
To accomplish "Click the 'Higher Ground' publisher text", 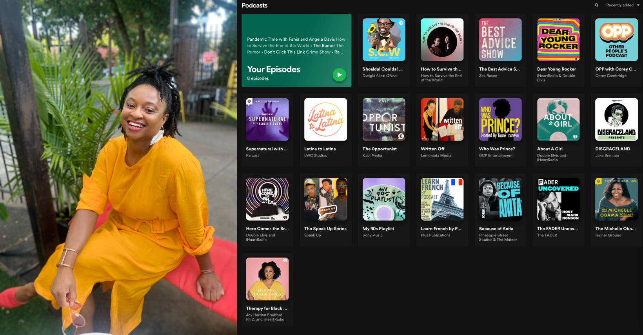I will click(608, 236).
